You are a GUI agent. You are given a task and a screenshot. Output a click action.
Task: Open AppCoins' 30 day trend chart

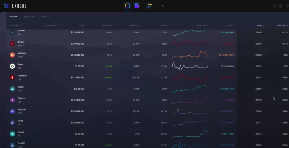click(x=190, y=55)
